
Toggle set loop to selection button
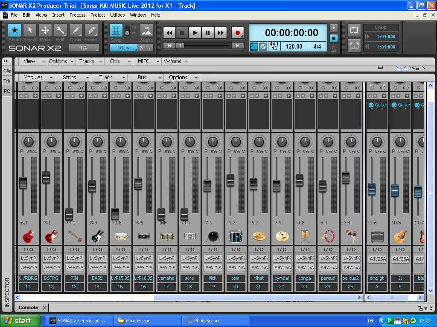[x=354, y=46]
